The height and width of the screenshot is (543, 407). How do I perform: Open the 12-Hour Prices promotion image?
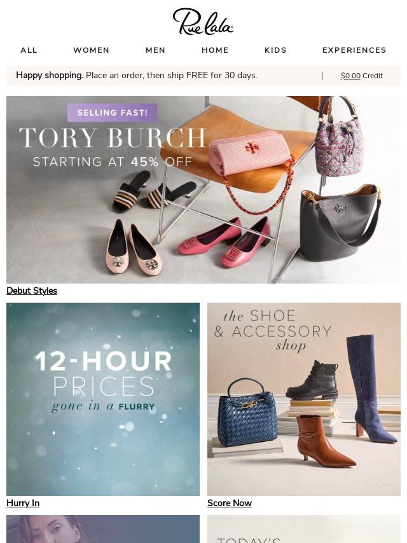pos(103,399)
